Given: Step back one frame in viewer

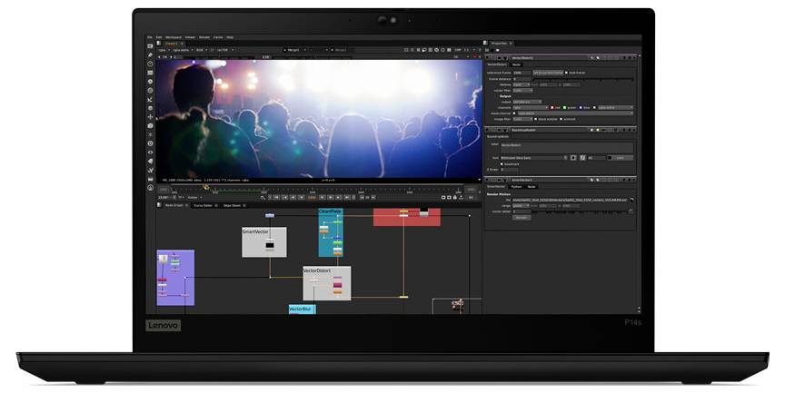Looking at the screenshot, I should pyautogui.click(x=293, y=197).
